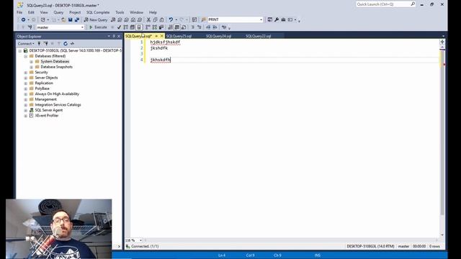This screenshot has height=259, width=461.
Task: Switch to the SQLQuery25.sql tab
Action: (x=179, y=36)
